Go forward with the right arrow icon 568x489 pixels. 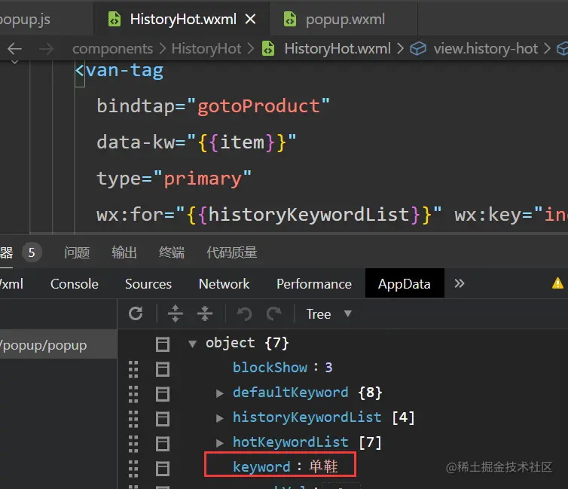point(47,48)
